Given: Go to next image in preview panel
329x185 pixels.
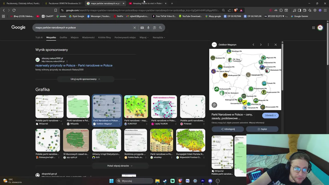Looking at the screenshot, I should click(x=261, y=45).
